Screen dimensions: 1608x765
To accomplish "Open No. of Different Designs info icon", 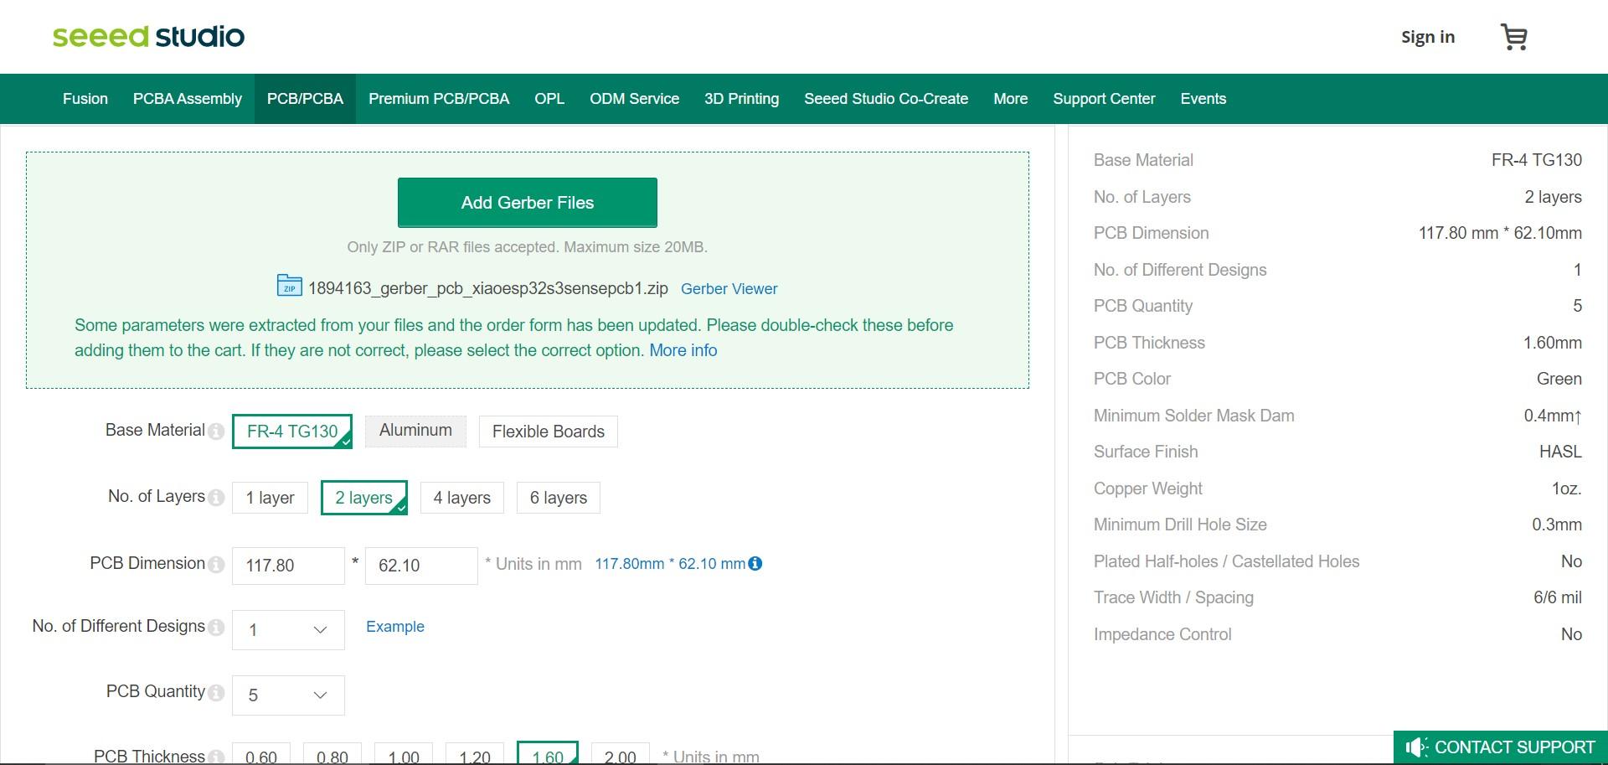I will (x=216, y=627).
